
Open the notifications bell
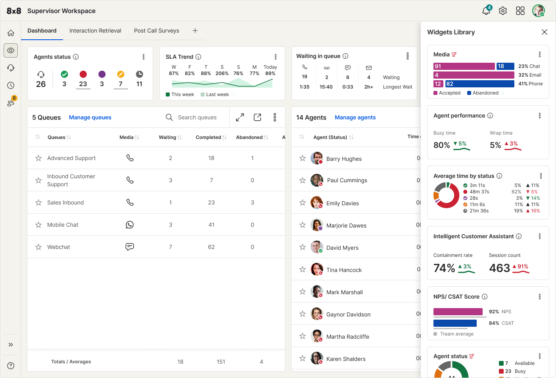486,11
